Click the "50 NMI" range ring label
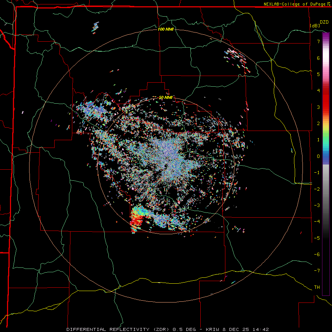This screenshot has width=332, height=332. click(166, 98)
